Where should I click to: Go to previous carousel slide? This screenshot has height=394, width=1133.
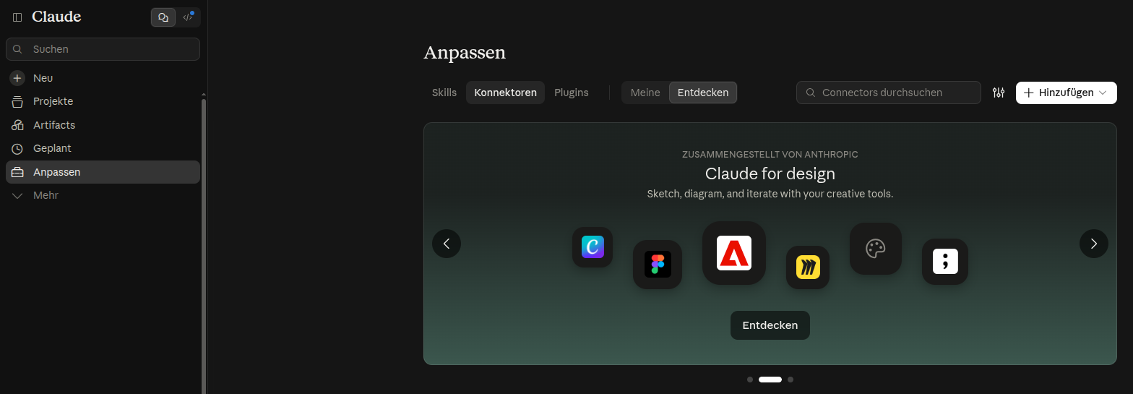[x=447, y=244]
